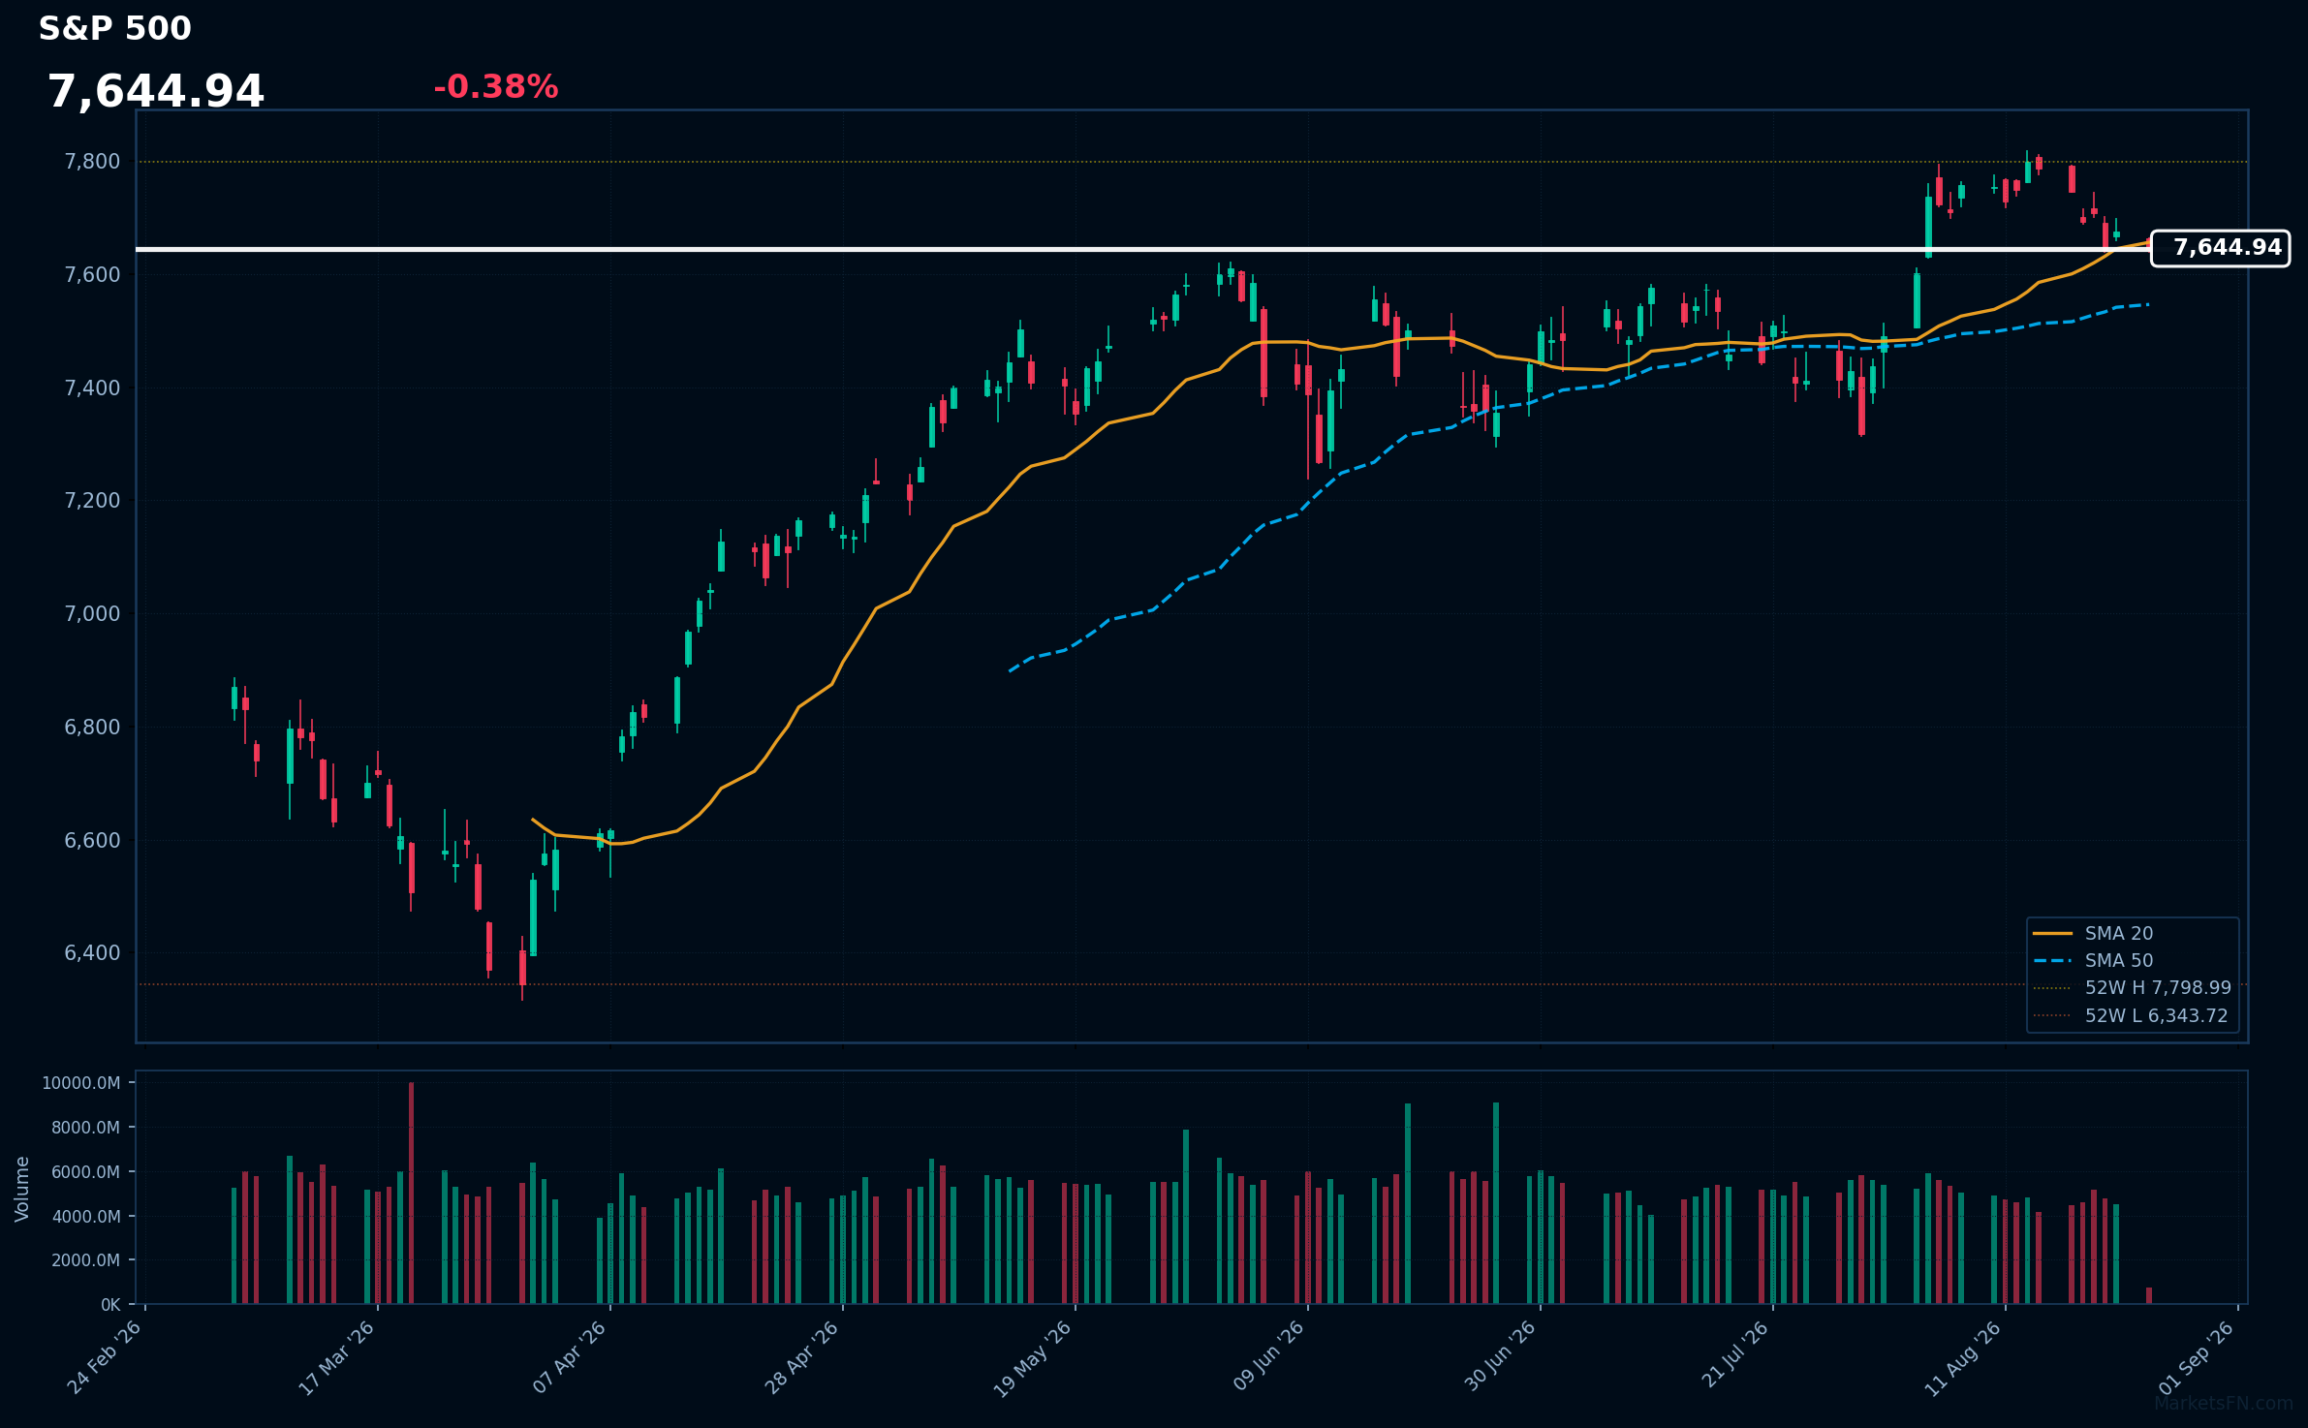The height and width of the screenshot is (1428, 2308).
Task: Click the 6000.0M volume axis label
Action: pos(85,1172)
